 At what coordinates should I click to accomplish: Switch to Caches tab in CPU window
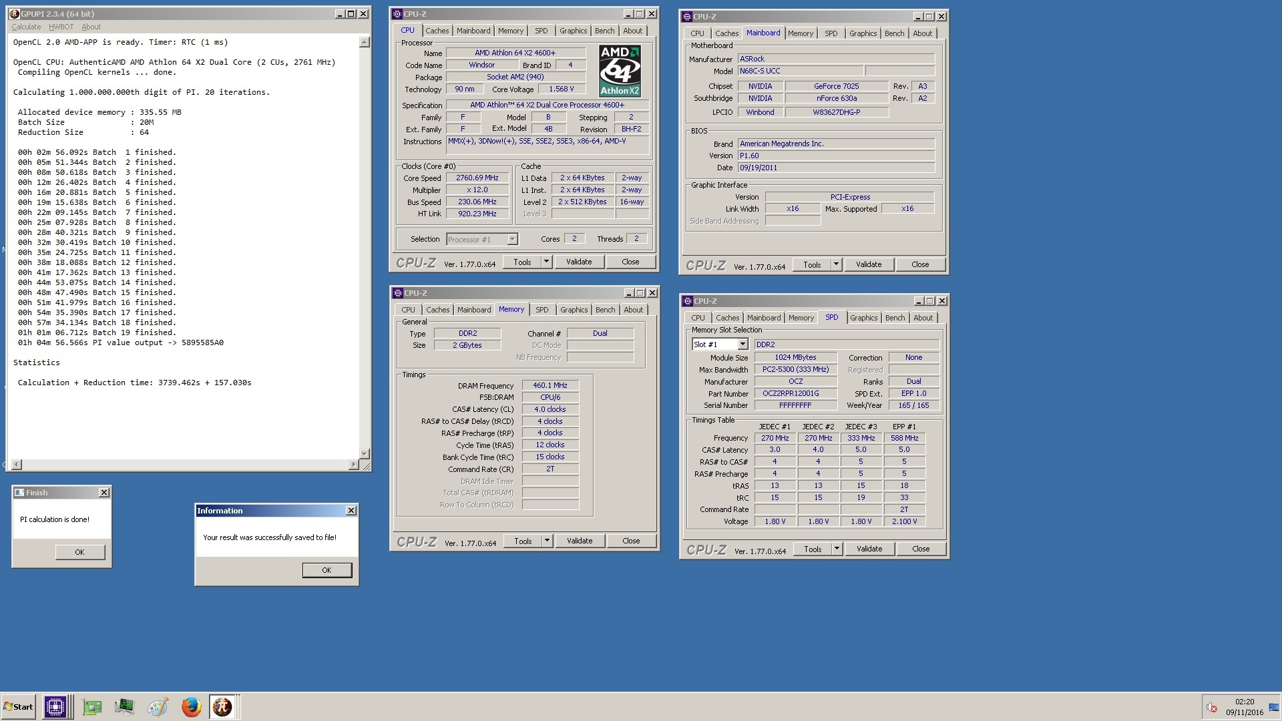[x=437, y=31]
